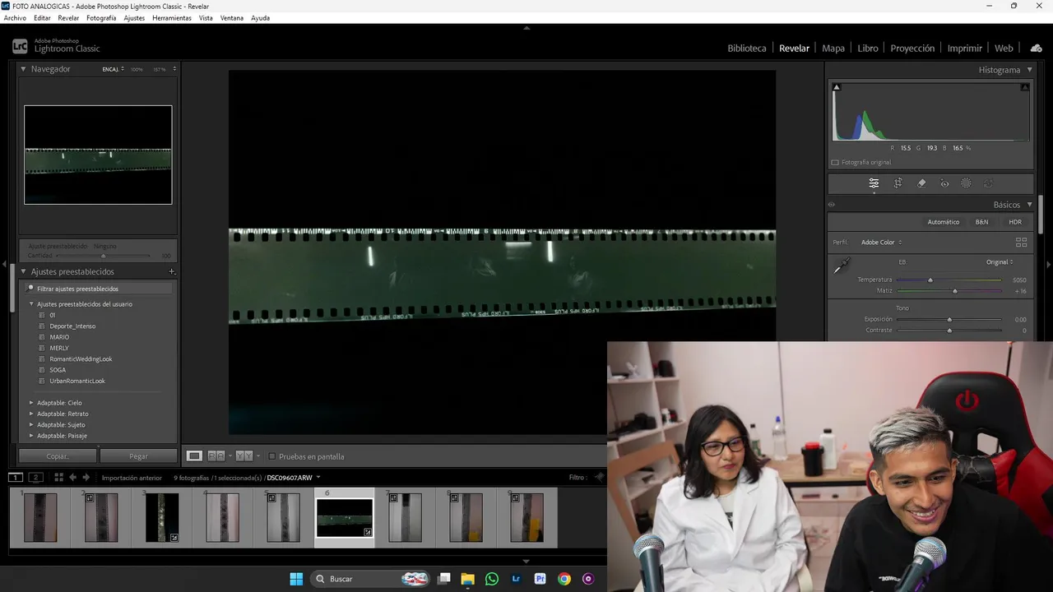Collapse the Navegador panel
Image resolution: width=1053 pixels, height=592 pixels.
(23, 69)
